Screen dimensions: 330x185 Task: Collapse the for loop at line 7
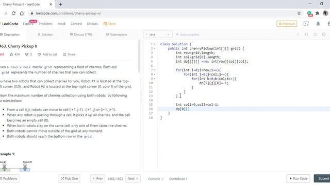155,70
